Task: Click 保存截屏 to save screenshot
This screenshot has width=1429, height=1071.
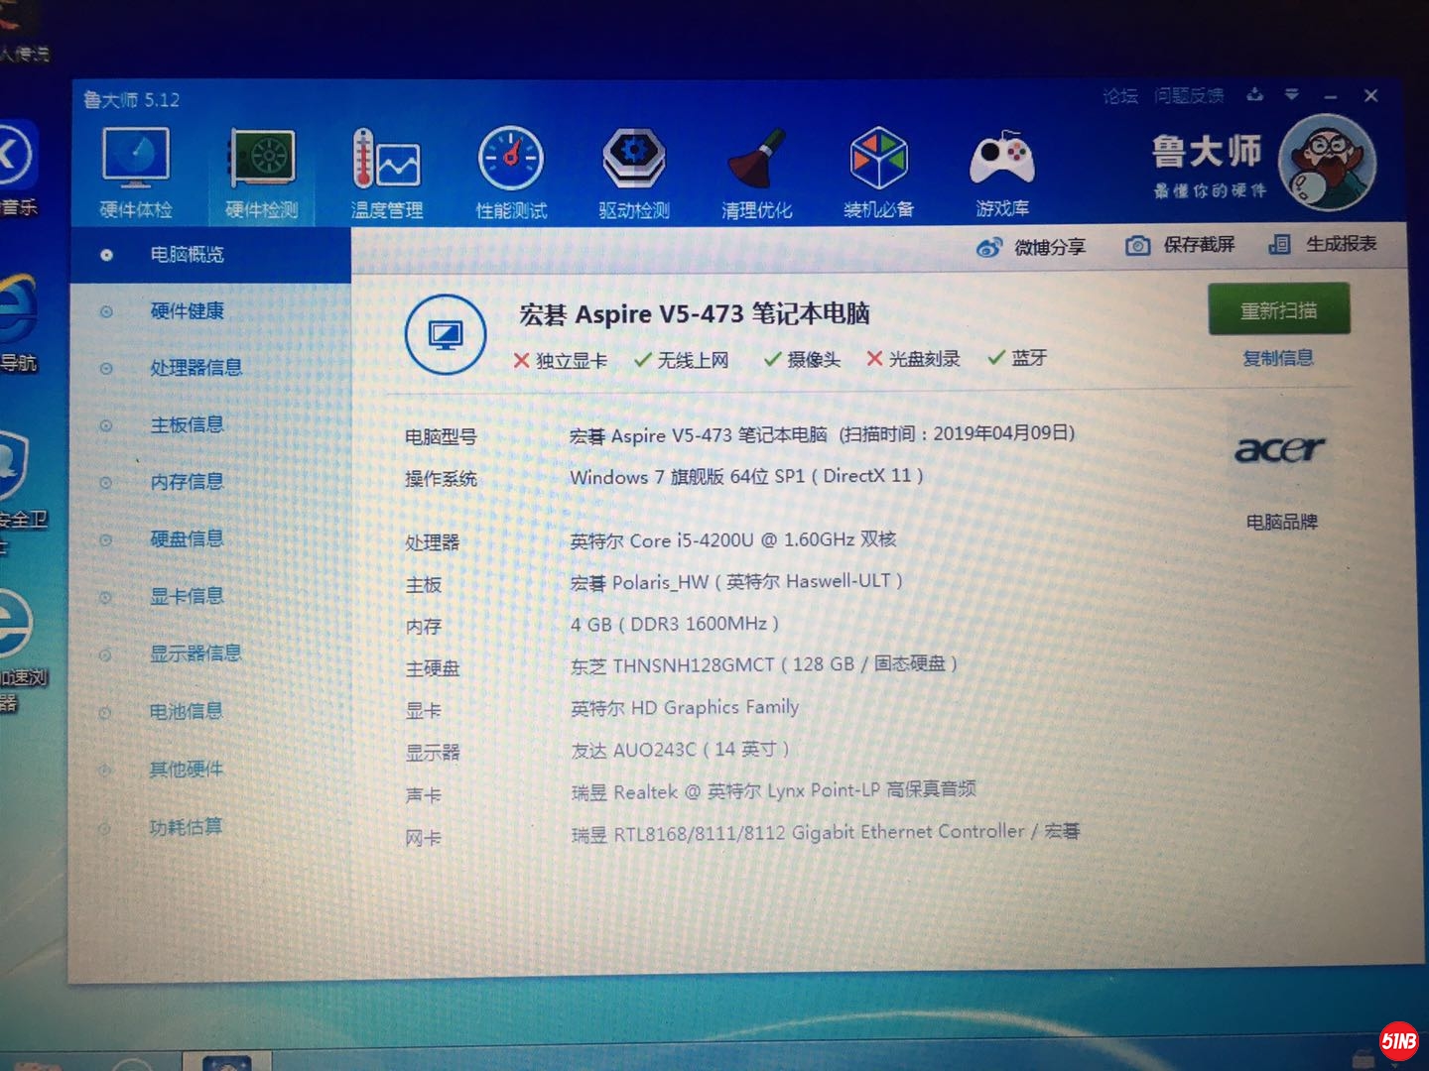Action: pyautogui.click(x=1181, y=245)
